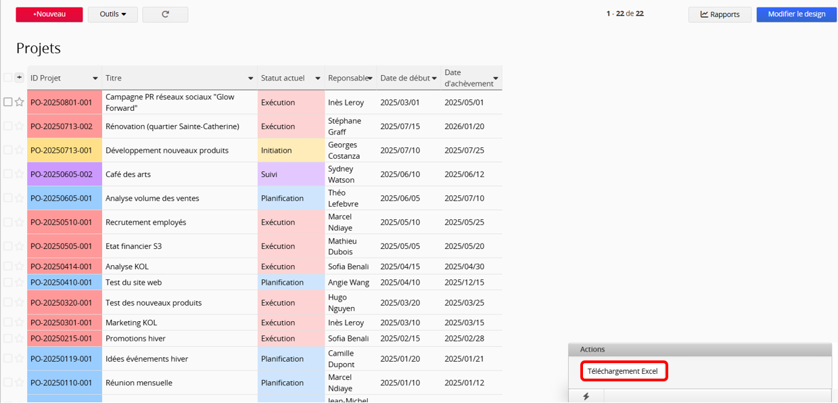838x403 pixels.
Task: Check the box for PO-20250801-001
Action: pos(7,102)
